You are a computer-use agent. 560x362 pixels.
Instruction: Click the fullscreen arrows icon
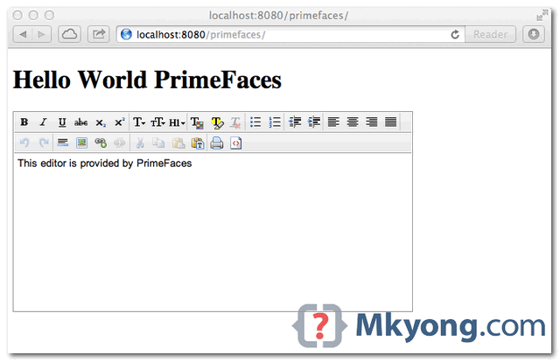point(542,16)
